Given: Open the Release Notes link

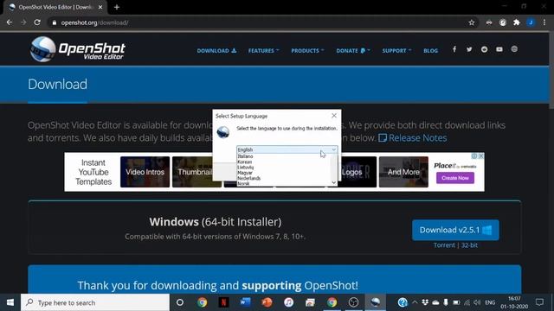Looking at the screenshot, I should click(413, 138).
